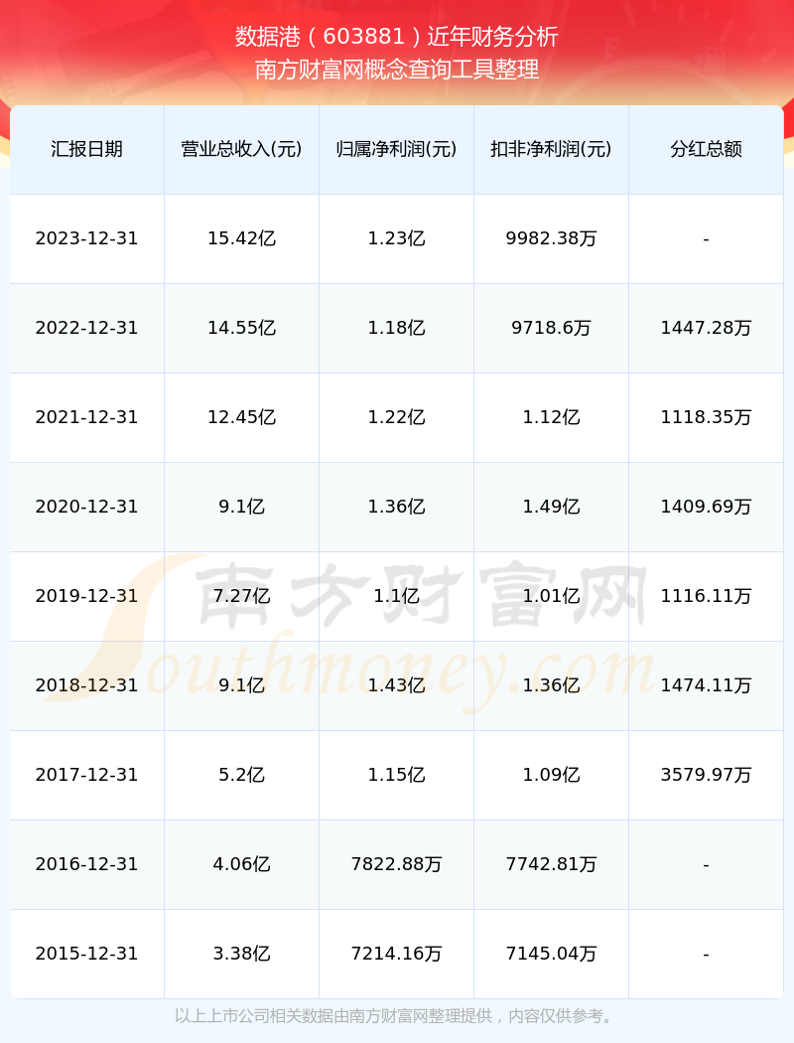The image size is (794, 1043).
Task: Click the value 1.12亿
Action: pyautogui.click(x=552, y=418)
